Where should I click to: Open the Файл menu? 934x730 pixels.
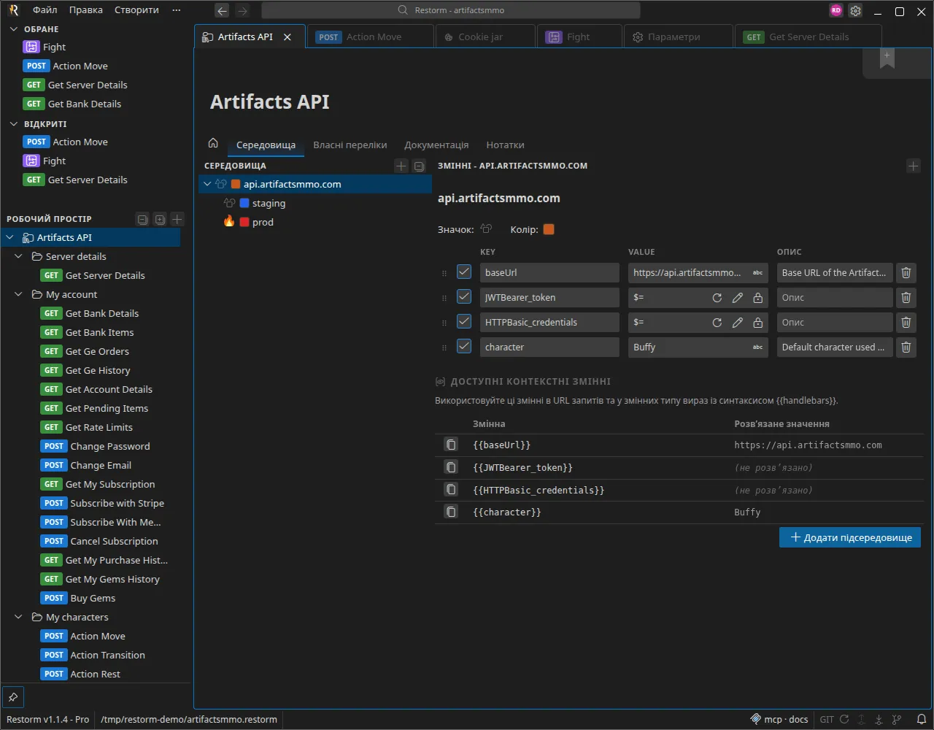click(x=45, y=10)
